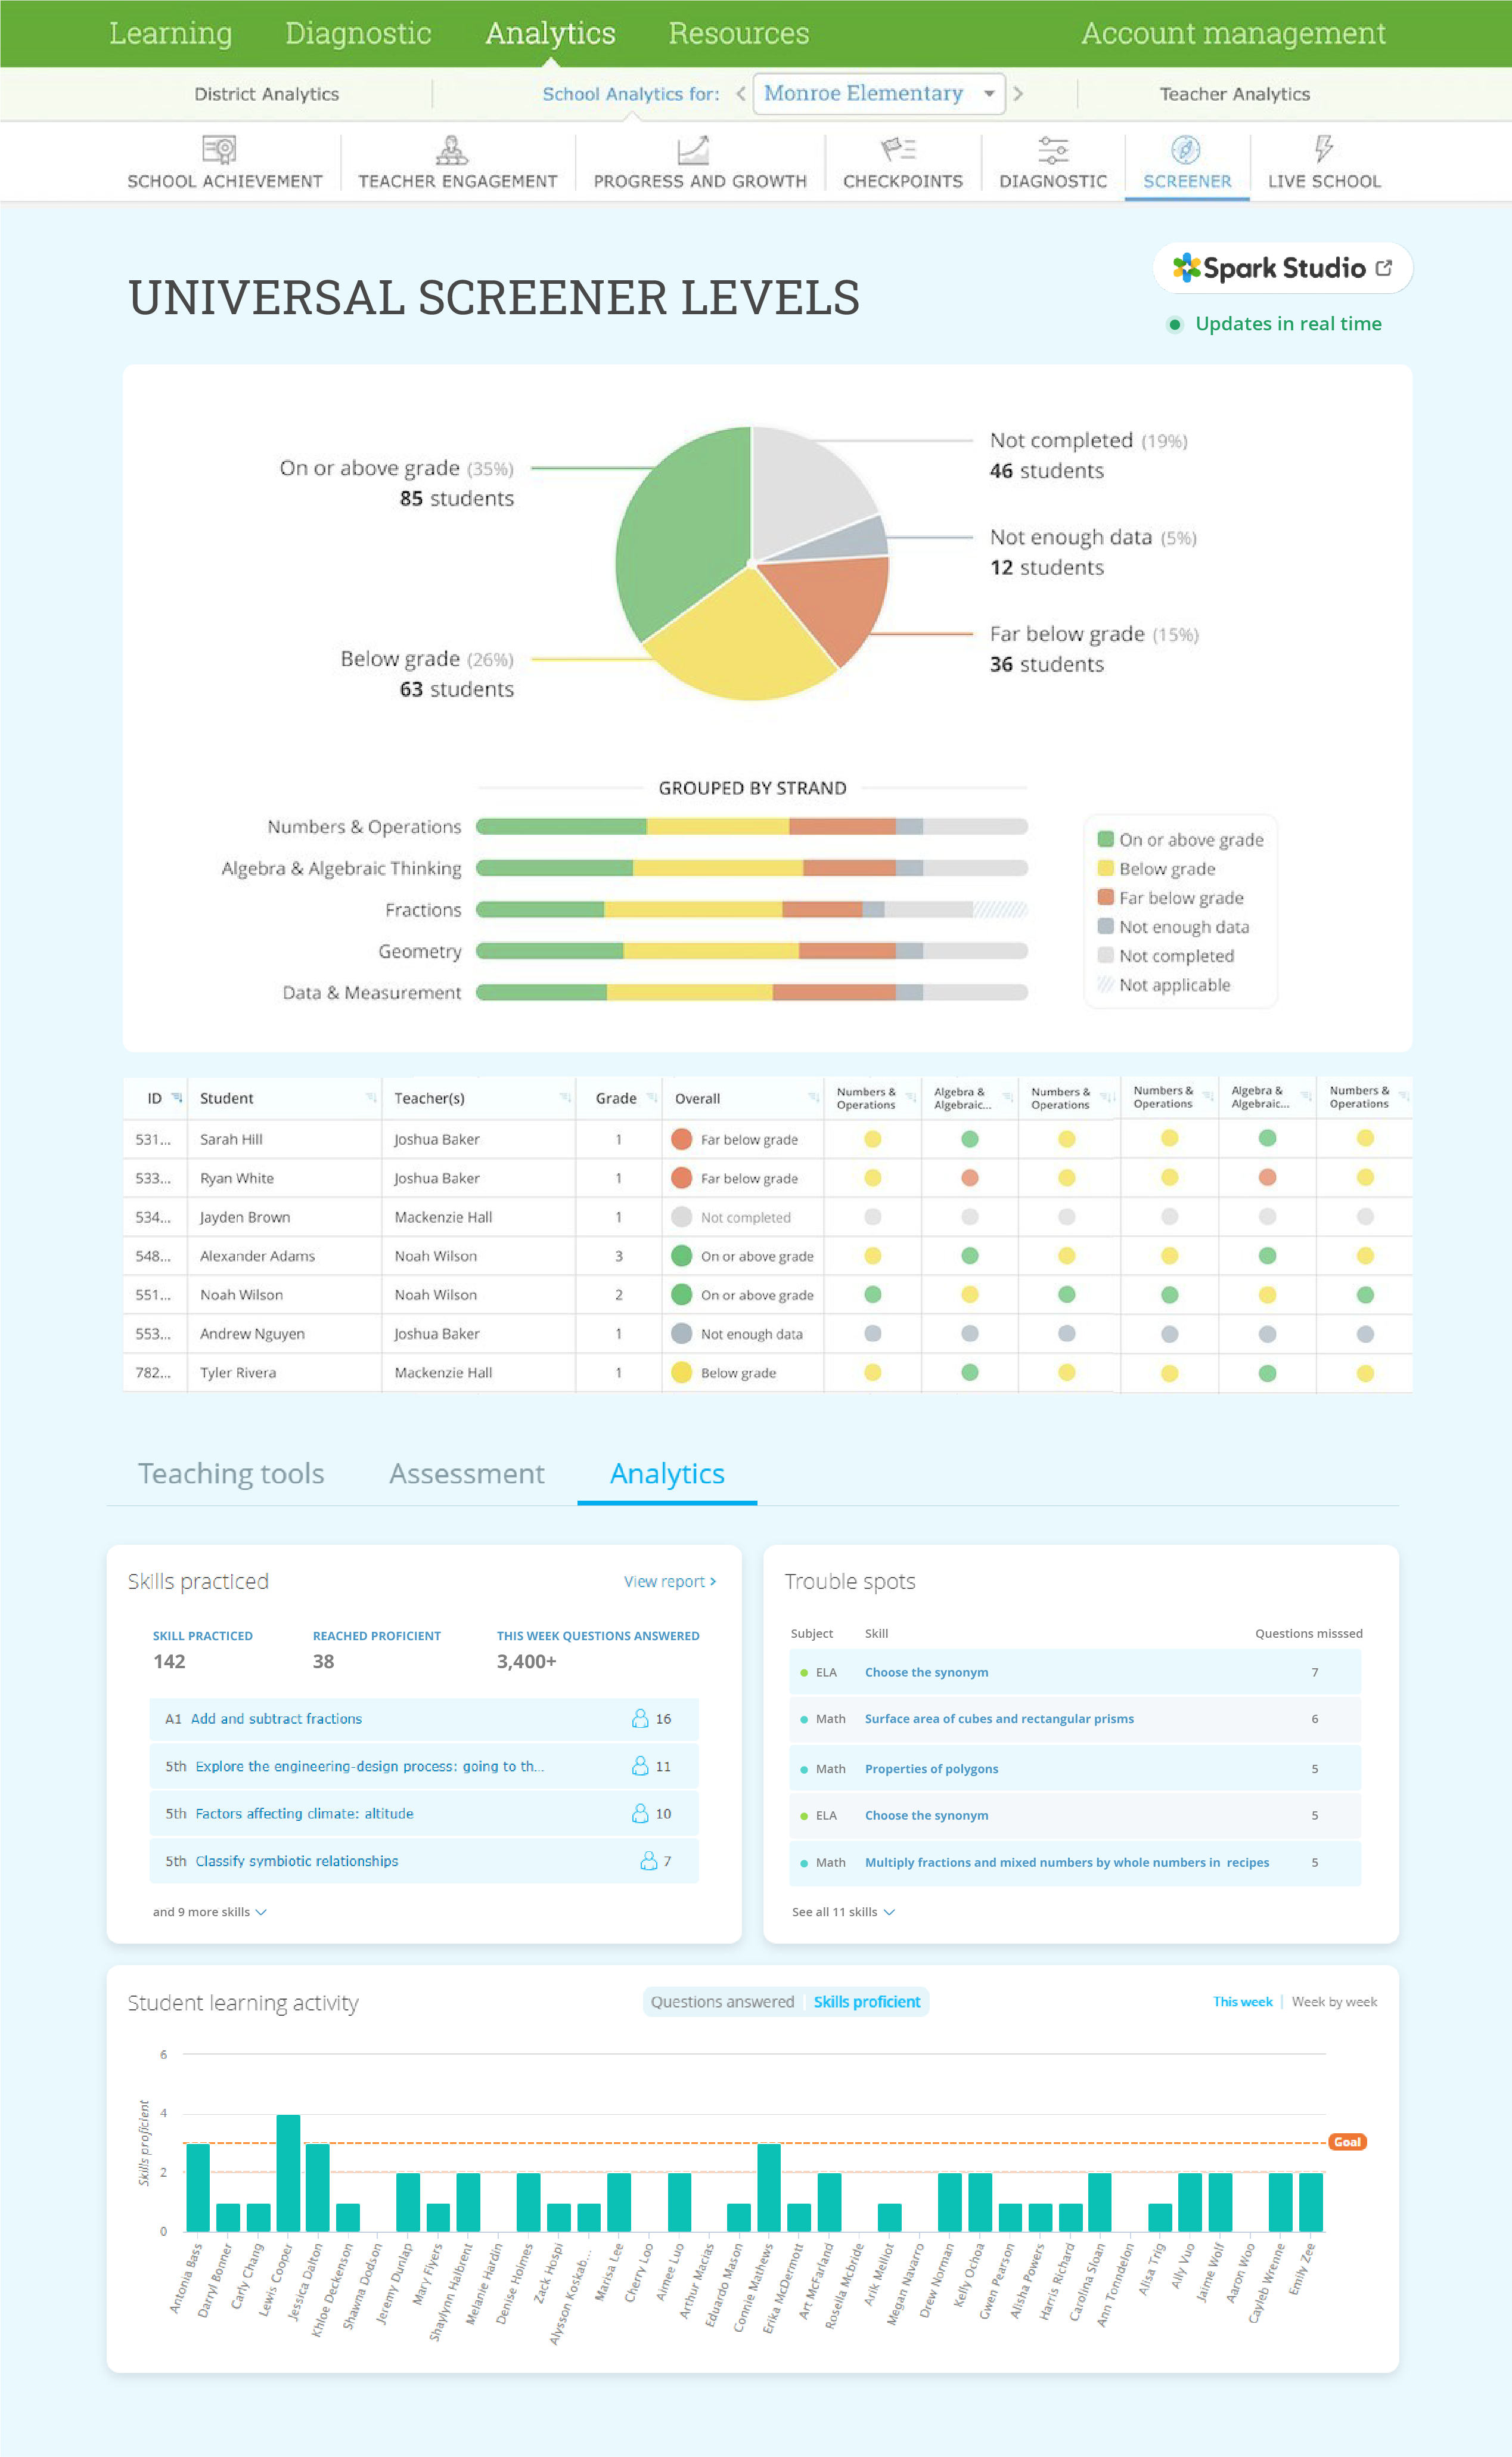Screen dimensions: 1512x2457
Task: Open Live School lightning icon
Action: (x=1324, y=149)
